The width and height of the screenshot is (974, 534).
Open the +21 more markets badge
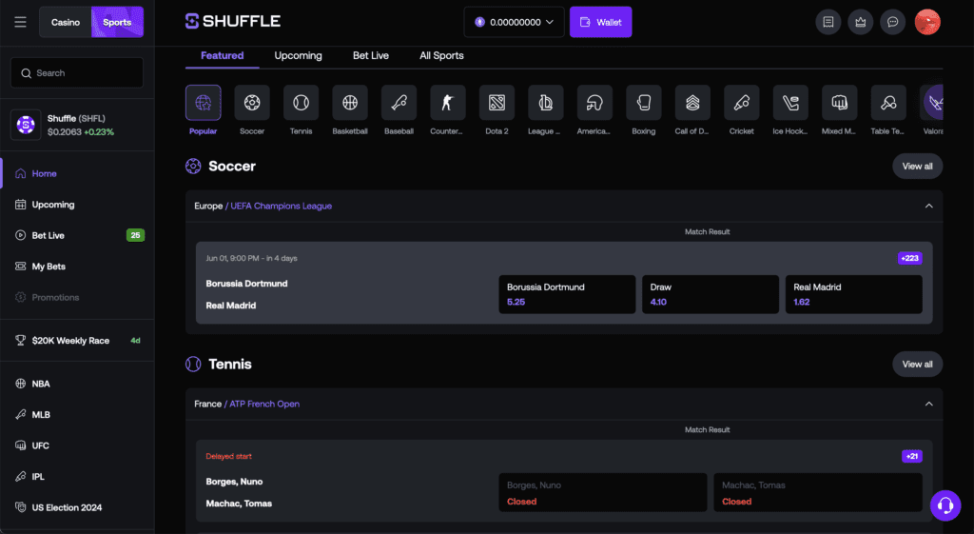pos(912,456)
